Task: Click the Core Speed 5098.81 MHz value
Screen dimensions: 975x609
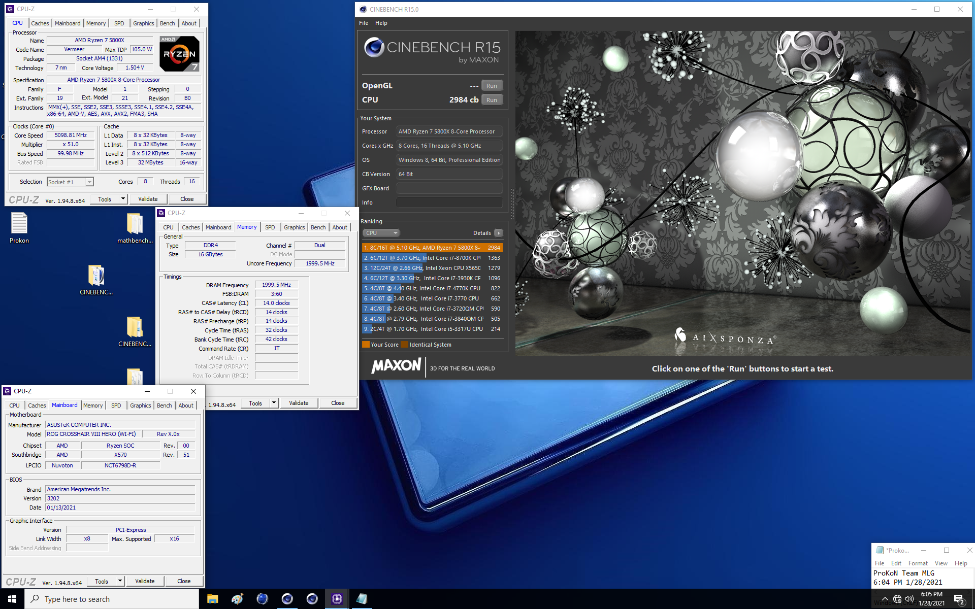Action: (x=71, y=136)
